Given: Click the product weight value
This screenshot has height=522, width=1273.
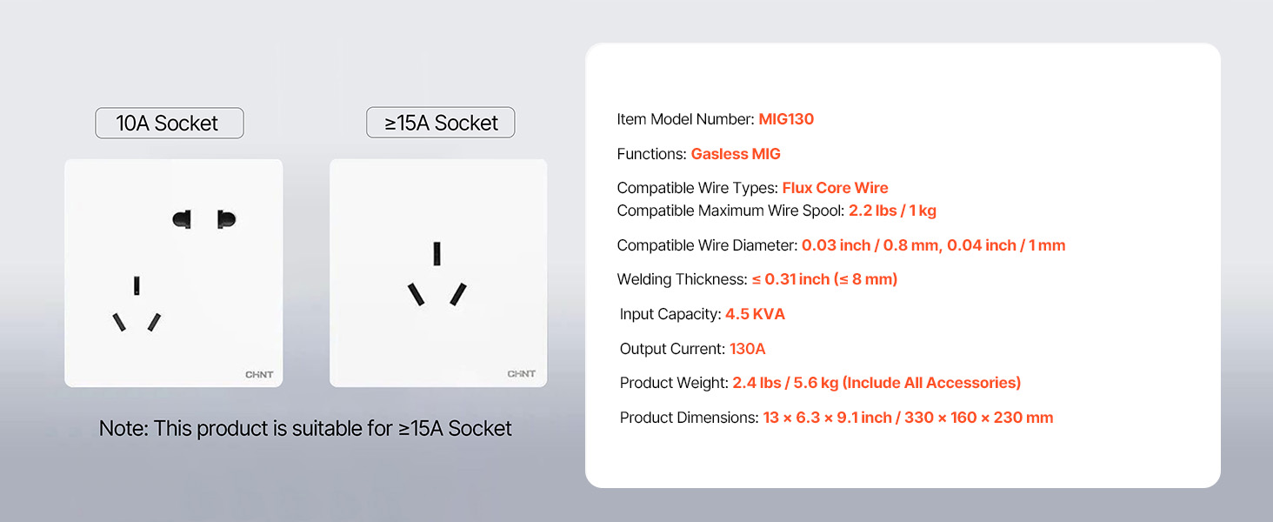Looking at the screenshot, I should tap(876, 383).
